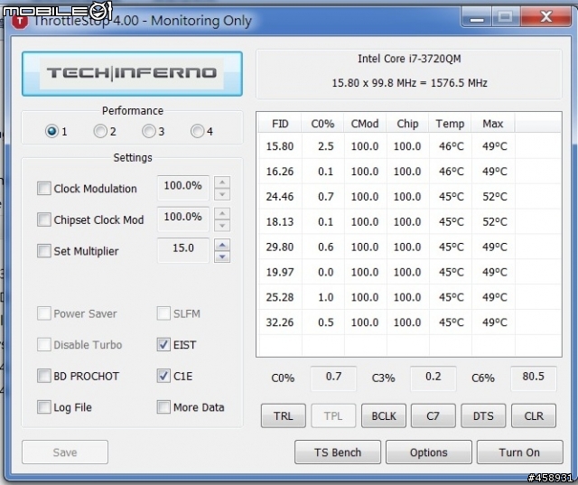Click the ThrottleStop red T app icon
The height and width of the screenshot is (485, 578).
[19, 22]
